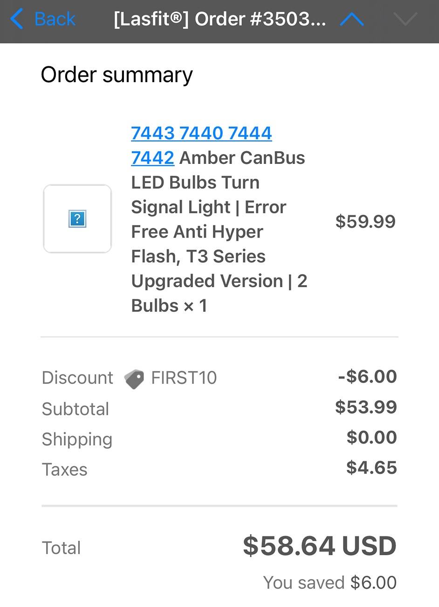The image size is (439, 607).
Task: Tap the $4.65 taxes amount
Action: (x=371, y=468)
